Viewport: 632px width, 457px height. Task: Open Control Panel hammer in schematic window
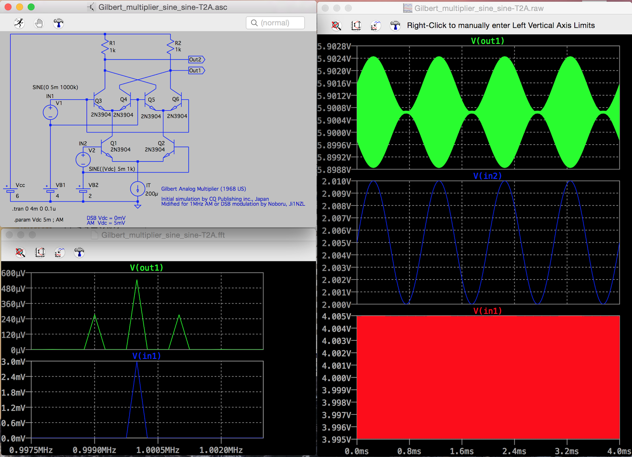point(58,23)
